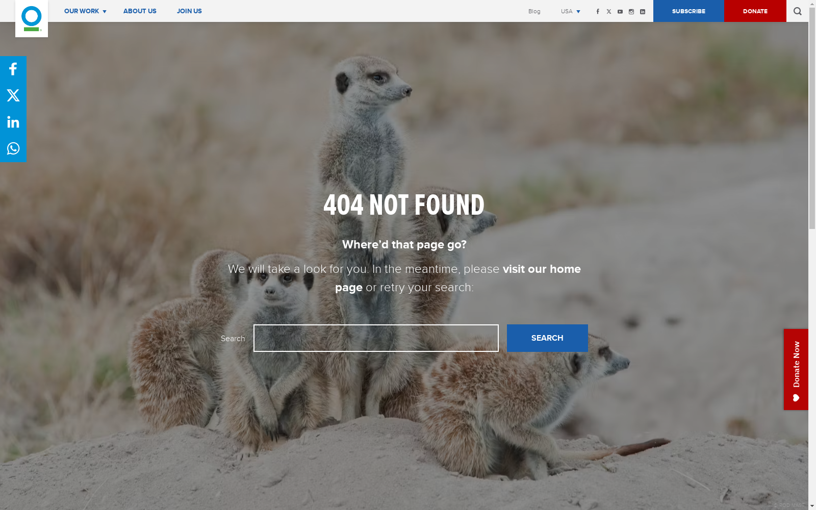Open the YouTube channel from the header
The image size is (816, 510).
(620, 11)
